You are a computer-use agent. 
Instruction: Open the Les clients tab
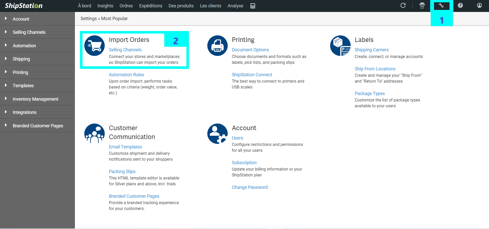210,6
